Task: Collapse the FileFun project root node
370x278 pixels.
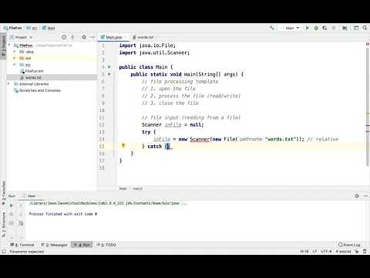Action: click(x=9, y=46)
